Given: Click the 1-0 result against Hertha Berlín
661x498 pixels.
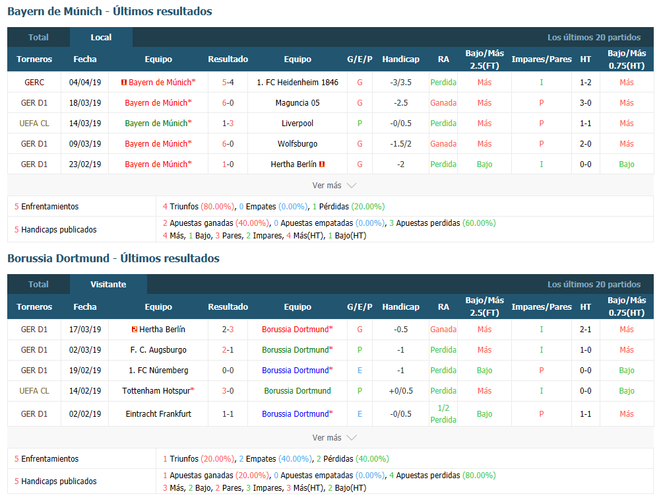Looking at the screenshot, I should [x=228, y=164].
